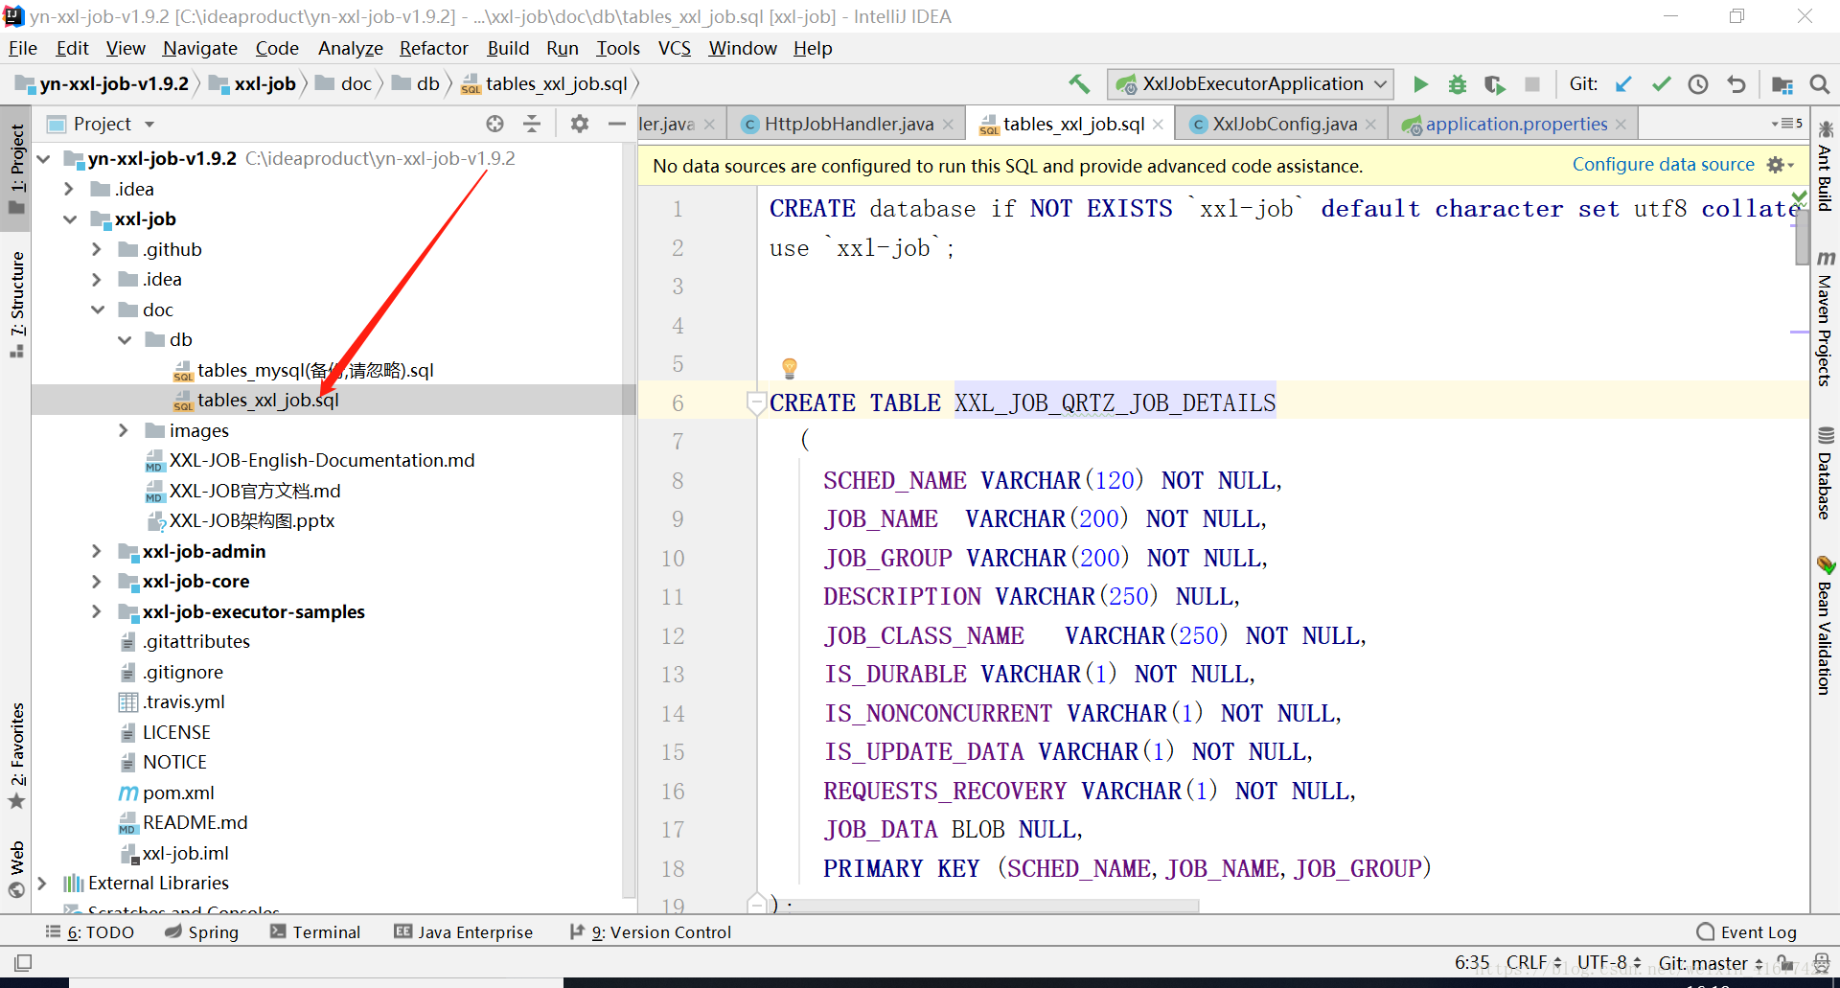Select pom.xml in the project tree

point(178,793)
